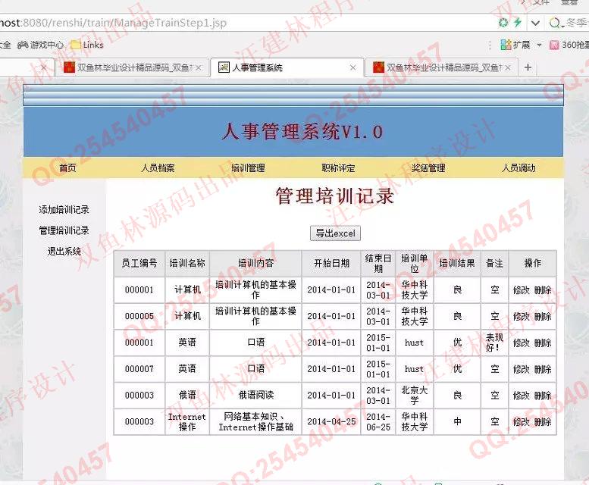Click 添加培训记录 in the sidebar

click(x=64, y=209)
